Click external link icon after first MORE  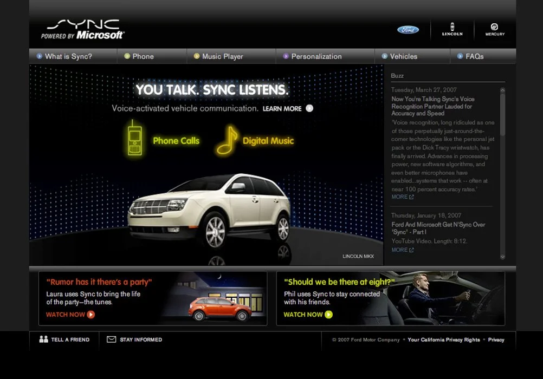(411, 197)
